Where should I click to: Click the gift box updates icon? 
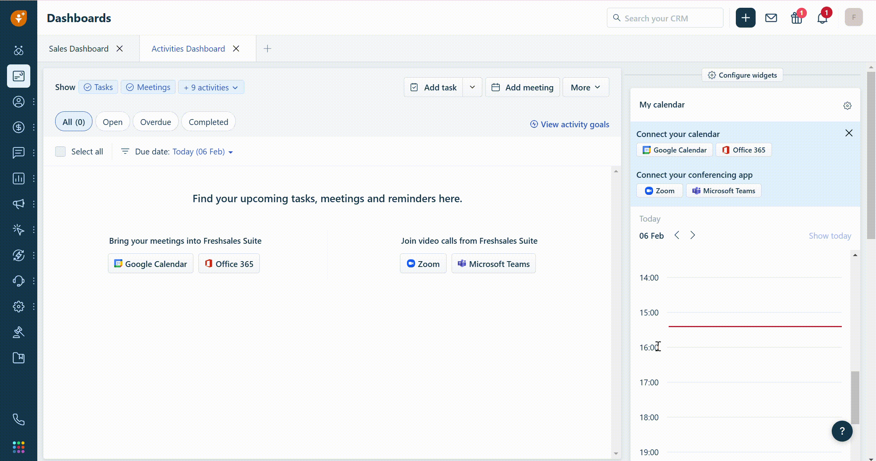point(796,18)
